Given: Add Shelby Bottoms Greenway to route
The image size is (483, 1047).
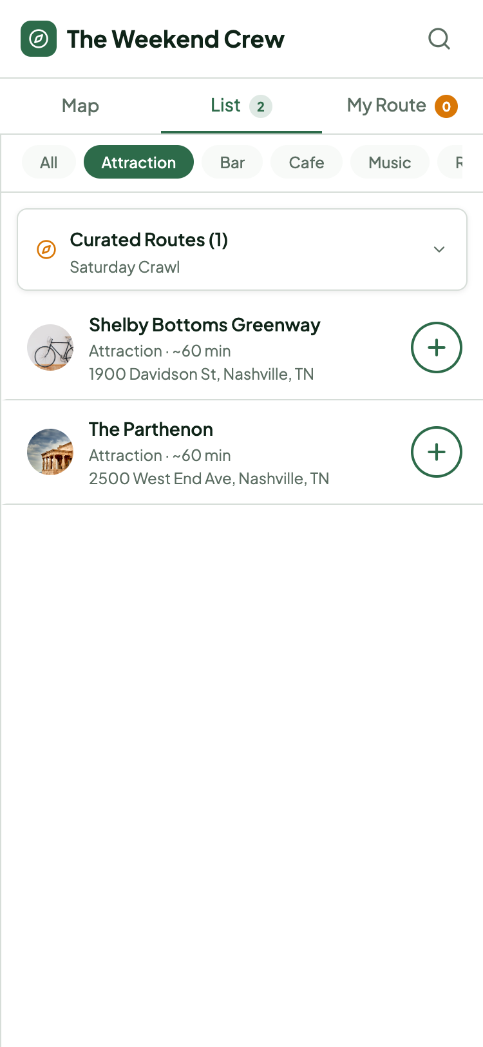Looking at the screenshot, I should [x=437, y=347].
